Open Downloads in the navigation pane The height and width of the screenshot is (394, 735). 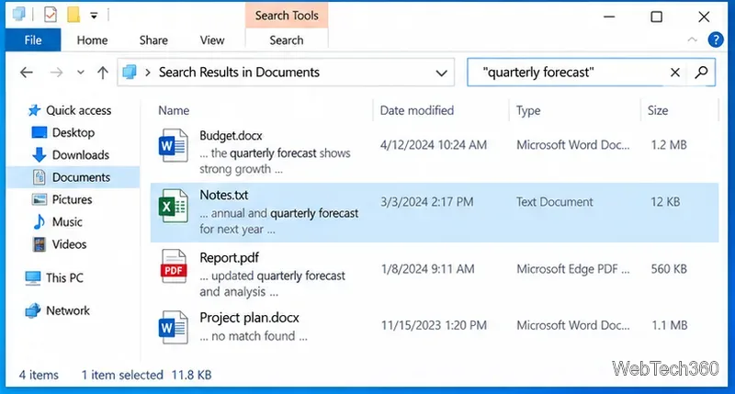point(71,155)
